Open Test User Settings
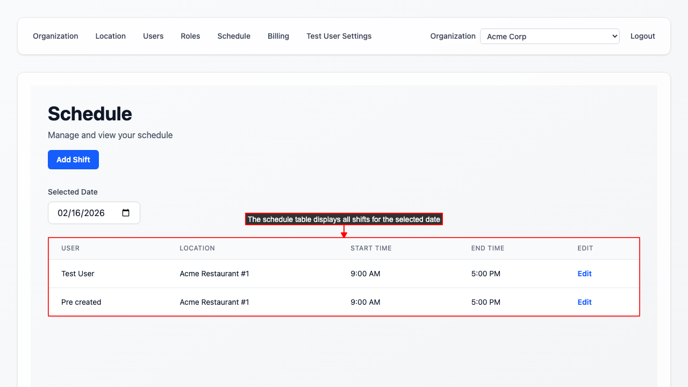The image size is (688, 387). click(x=339, y=36)
